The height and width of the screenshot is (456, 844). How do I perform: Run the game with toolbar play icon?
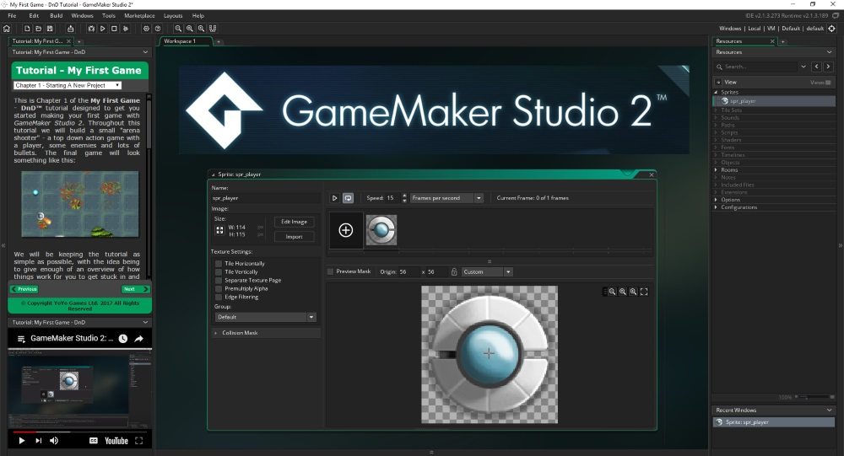click(102, 29)
